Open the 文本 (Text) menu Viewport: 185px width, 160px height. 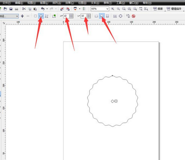[x=95, y=3]
